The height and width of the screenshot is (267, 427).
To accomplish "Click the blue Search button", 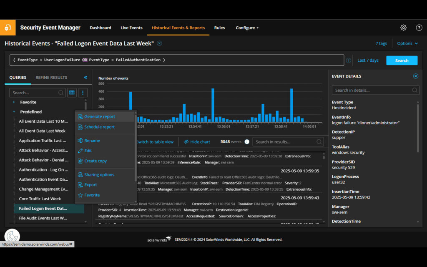I will click(402, 60).
